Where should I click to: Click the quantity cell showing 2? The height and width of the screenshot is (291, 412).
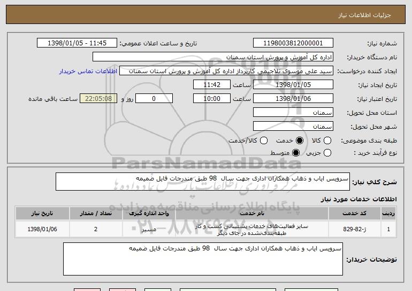[96, 229]
